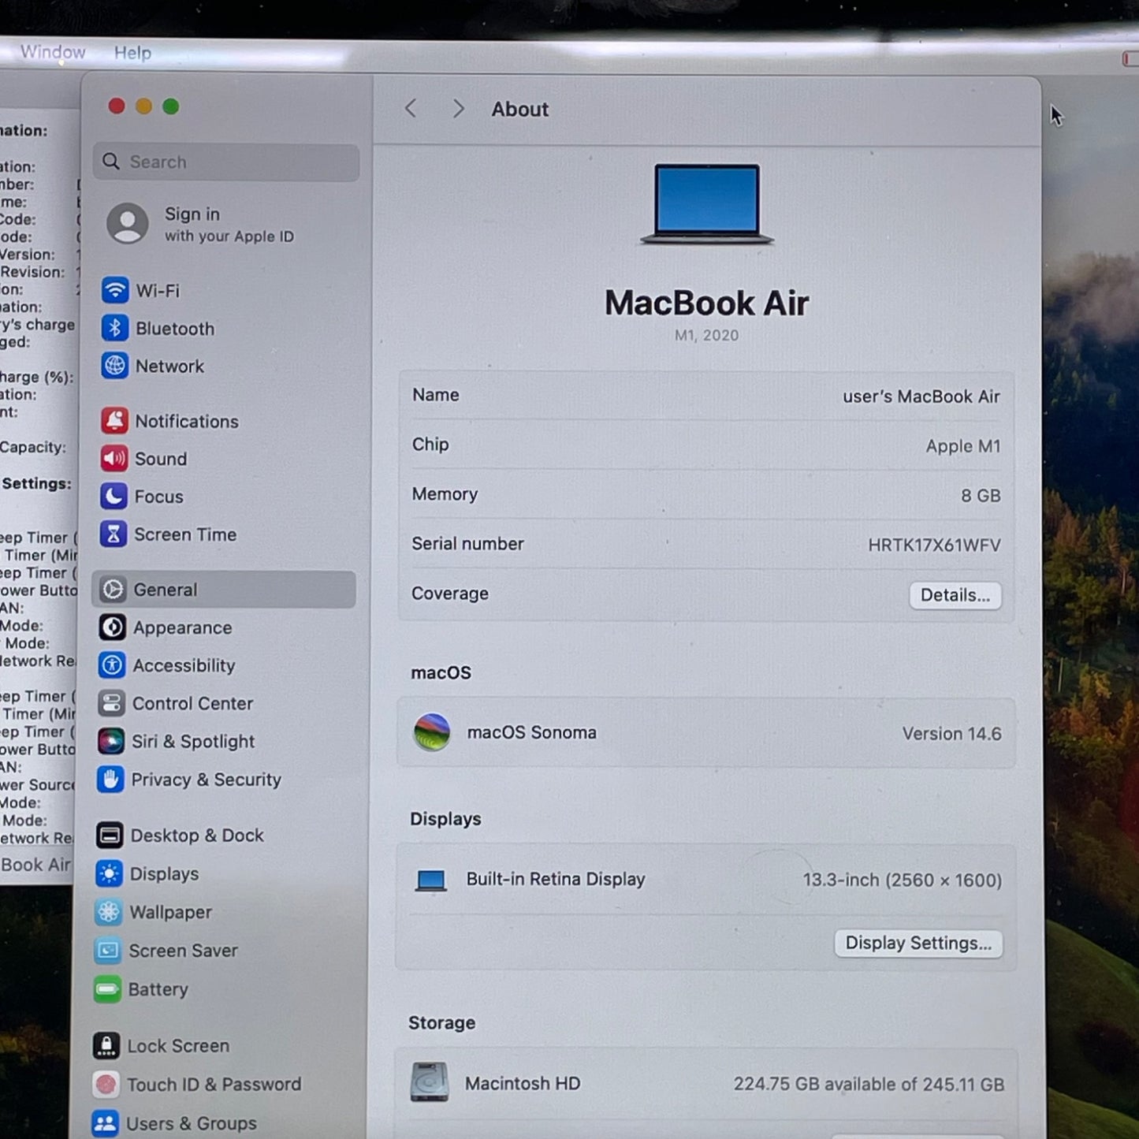The width and height of the screenshot is (1139, 1139).
Task: Open the Help menu in menu bar
Action: coord(132,53)
